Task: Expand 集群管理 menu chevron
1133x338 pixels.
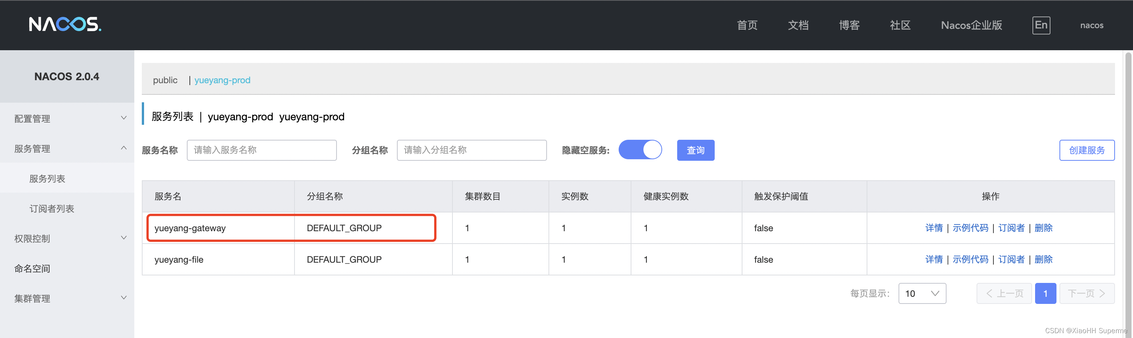Action: (x=123, y=298)
